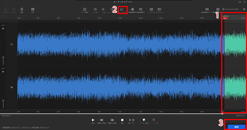Stop playback with the stop (停止) button
The image size is (247, 130).
[x=122, y=120]
